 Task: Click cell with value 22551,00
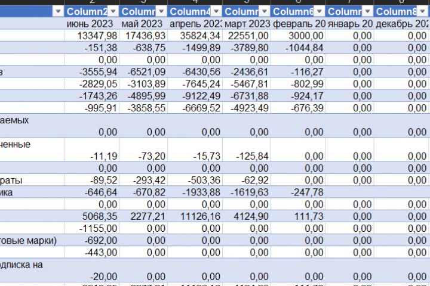247,36
